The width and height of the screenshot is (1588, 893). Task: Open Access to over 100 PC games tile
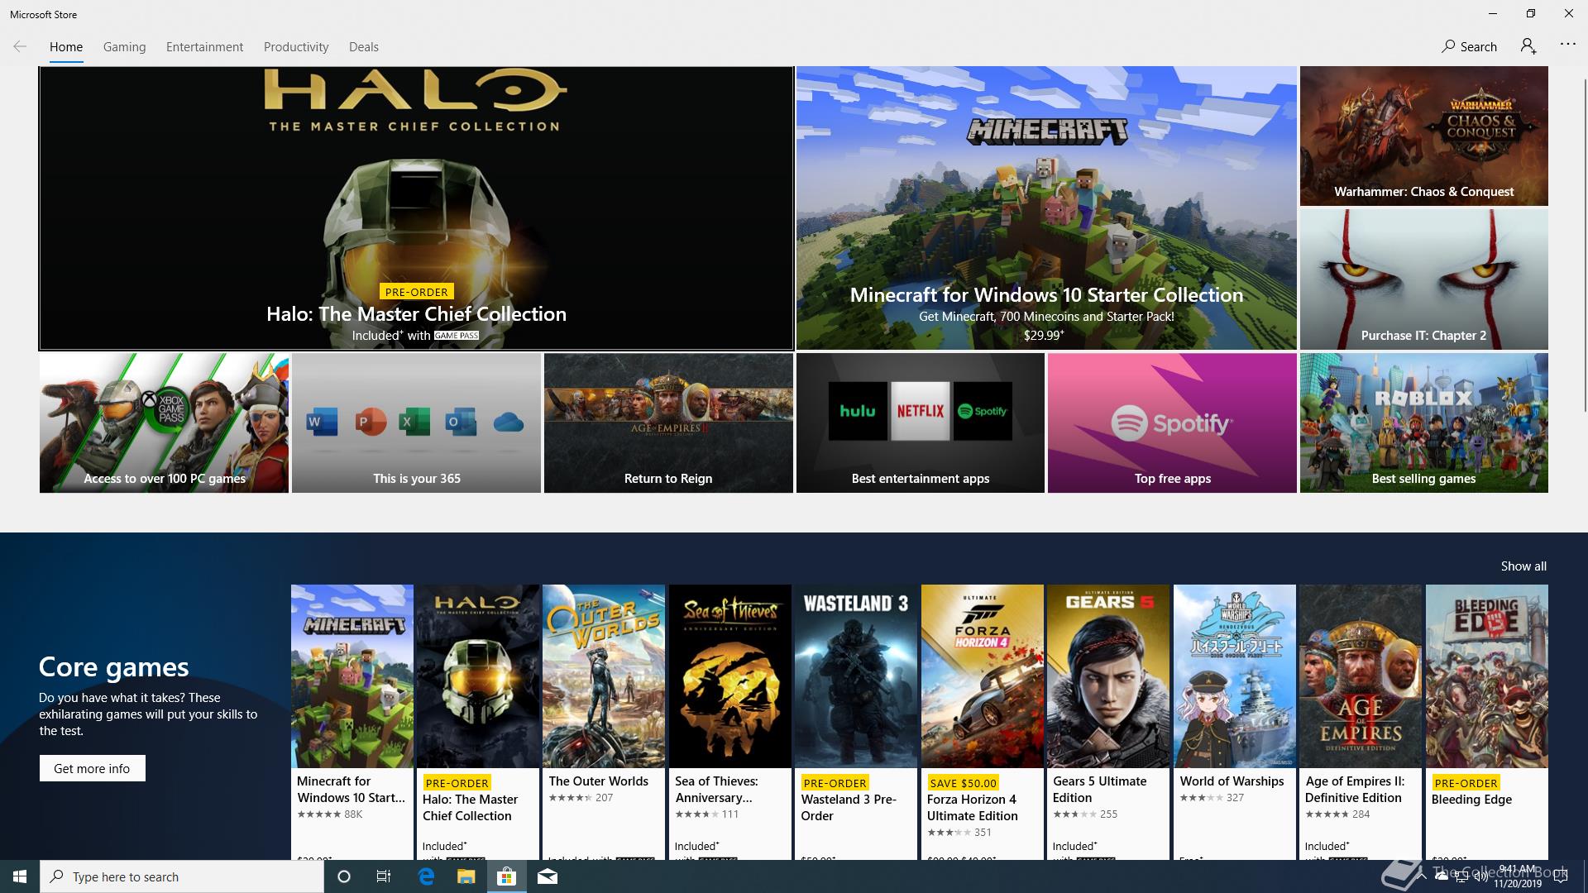[164, 423]
